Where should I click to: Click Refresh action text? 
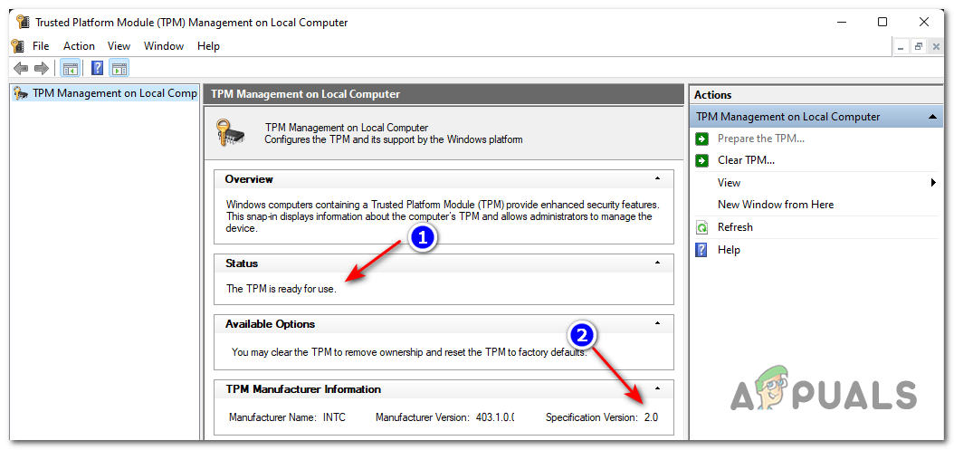[735, 227]
